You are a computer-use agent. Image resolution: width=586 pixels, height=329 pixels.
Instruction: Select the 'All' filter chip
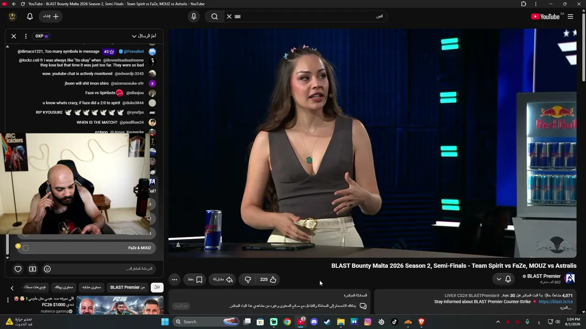pyautogui.click(x=157, y=287)
